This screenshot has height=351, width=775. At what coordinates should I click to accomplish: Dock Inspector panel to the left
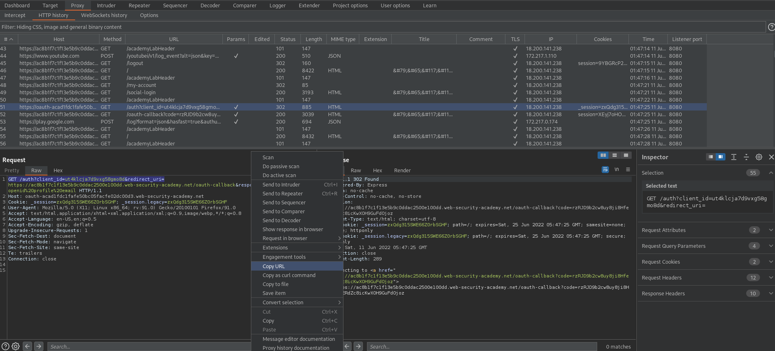710,157
